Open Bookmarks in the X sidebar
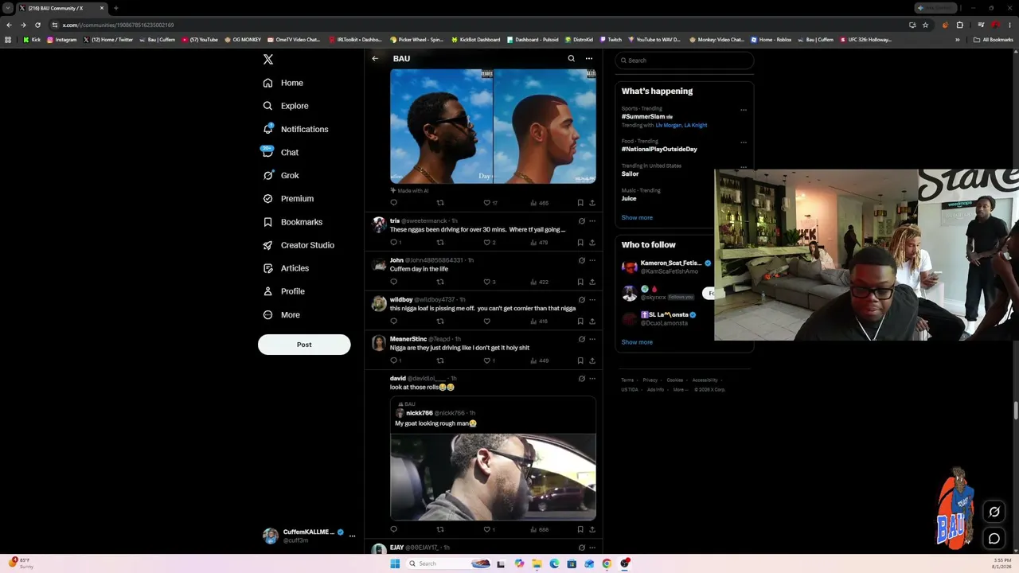The height and width of the screenshot is (573, 1019). click(292, 222)
